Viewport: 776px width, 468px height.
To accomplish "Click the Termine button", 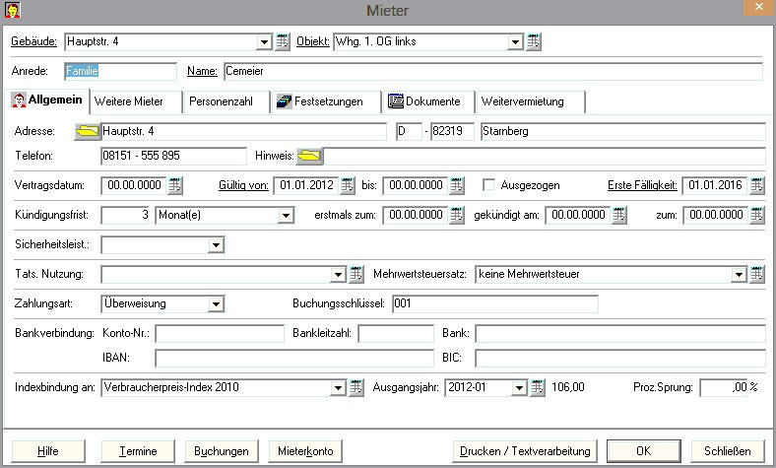I will click(x=138, y=451).
